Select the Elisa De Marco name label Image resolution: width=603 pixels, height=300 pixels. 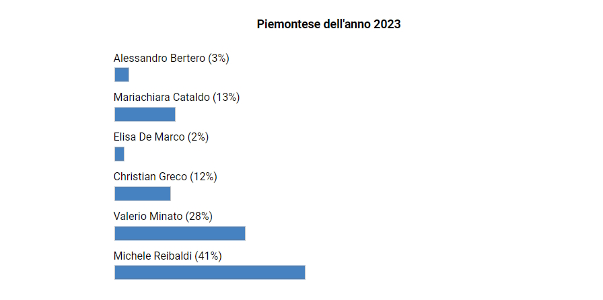pyautogui.click(x=149, y=137)
